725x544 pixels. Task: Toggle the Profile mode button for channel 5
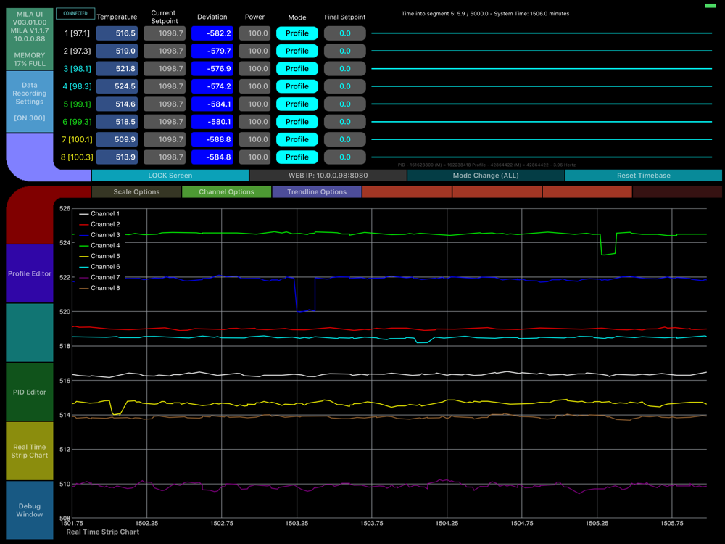tap(297, 104)
